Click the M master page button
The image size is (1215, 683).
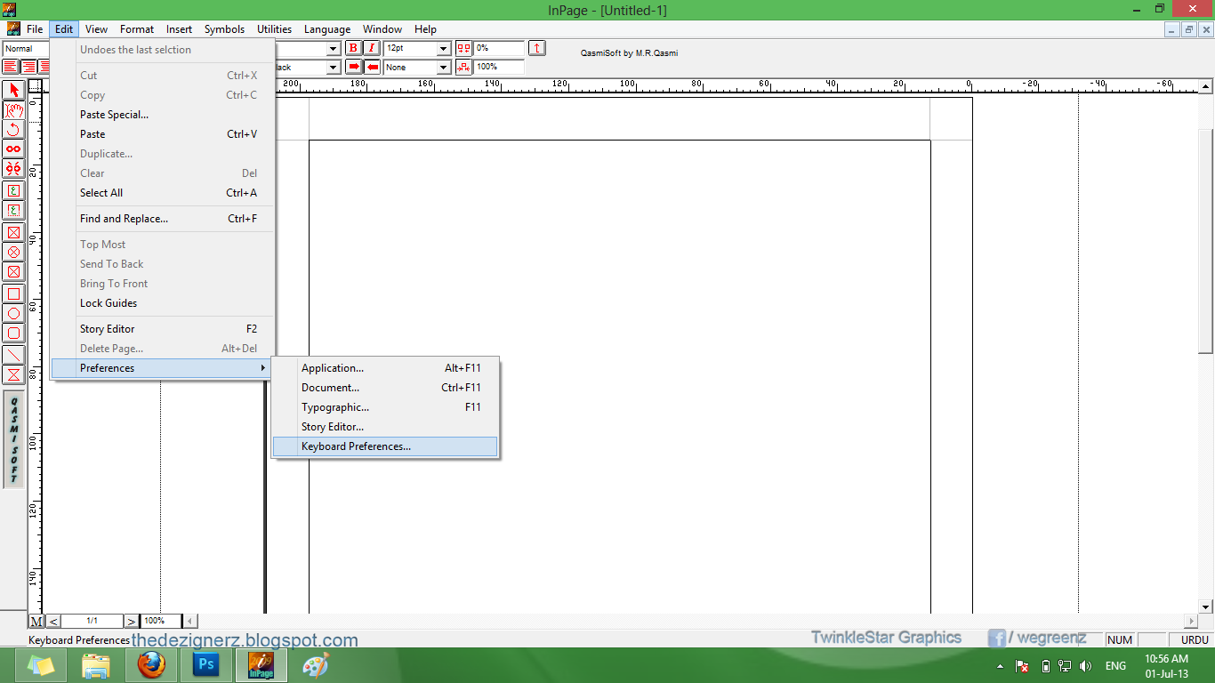point(36,621)
